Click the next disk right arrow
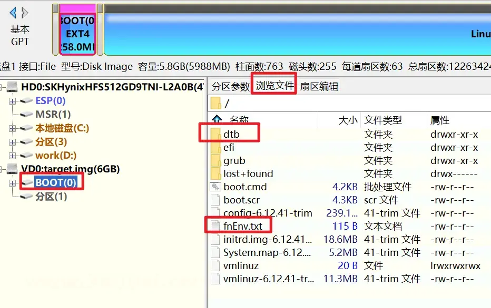 pyautogui.click(x=25, y=13)
